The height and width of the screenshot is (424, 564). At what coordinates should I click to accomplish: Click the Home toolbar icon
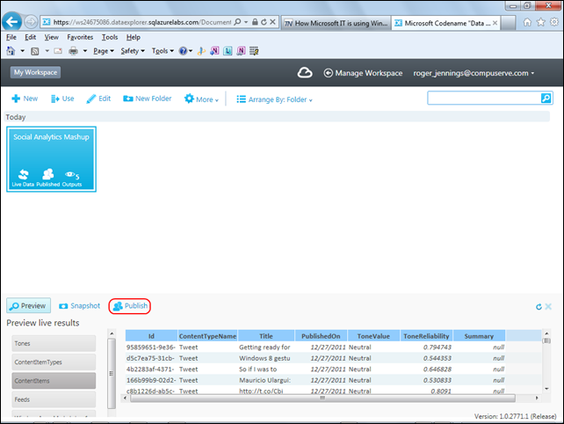(x=11, y=51)
